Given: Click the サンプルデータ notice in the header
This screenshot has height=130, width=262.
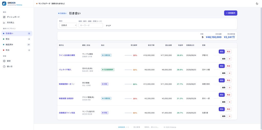Looking at the screenshot, I should (x=50, y=4).
